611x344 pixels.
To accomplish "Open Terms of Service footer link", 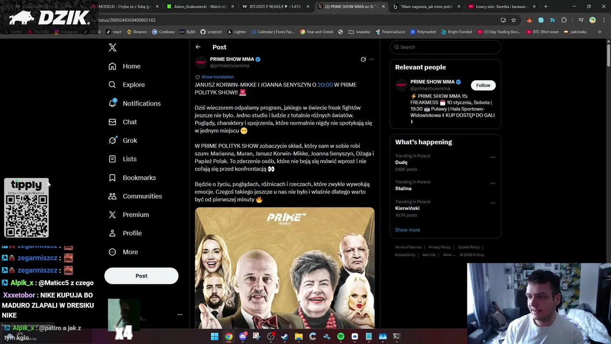I will click(408, 247).
